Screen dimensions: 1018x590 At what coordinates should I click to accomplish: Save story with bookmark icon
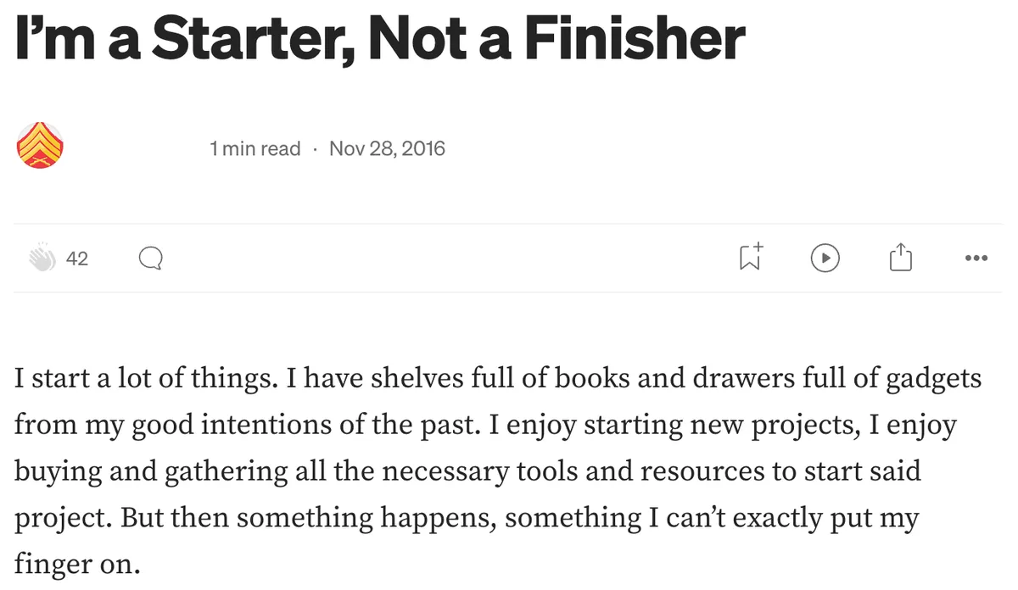pyautogui.click(x=751, y=258)
